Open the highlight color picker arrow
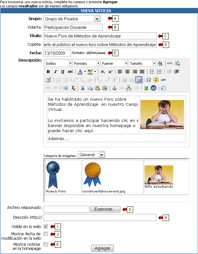Viewport: 198px width, 254px height. [x=95, y=72]
